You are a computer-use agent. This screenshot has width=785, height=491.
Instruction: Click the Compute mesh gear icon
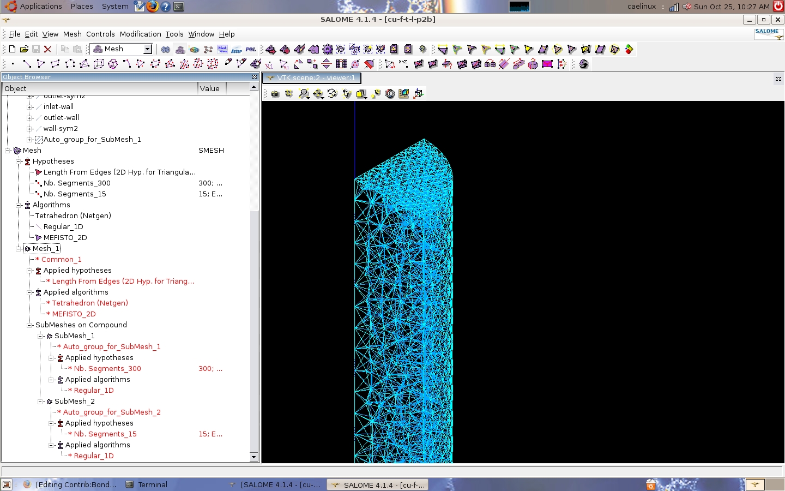(x=327, y=49)
